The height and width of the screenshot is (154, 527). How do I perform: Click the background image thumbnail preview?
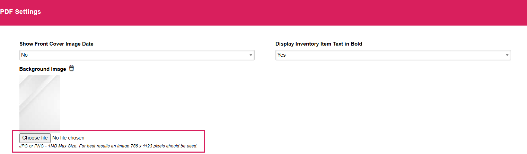click(40, 104)
